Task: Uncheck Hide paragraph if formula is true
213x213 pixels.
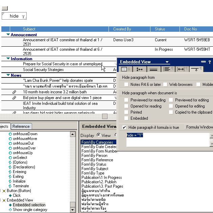Action: [124, 127]
